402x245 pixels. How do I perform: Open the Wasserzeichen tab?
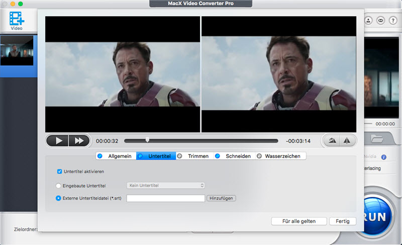pos(280,156)
